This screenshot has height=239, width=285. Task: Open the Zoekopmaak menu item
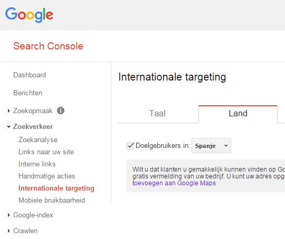[33, 111]
